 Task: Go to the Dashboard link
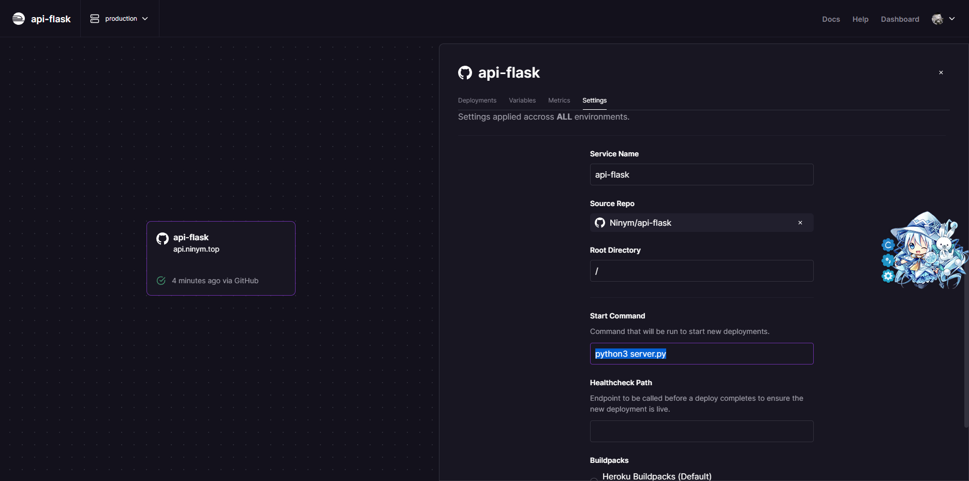[900, 19]
